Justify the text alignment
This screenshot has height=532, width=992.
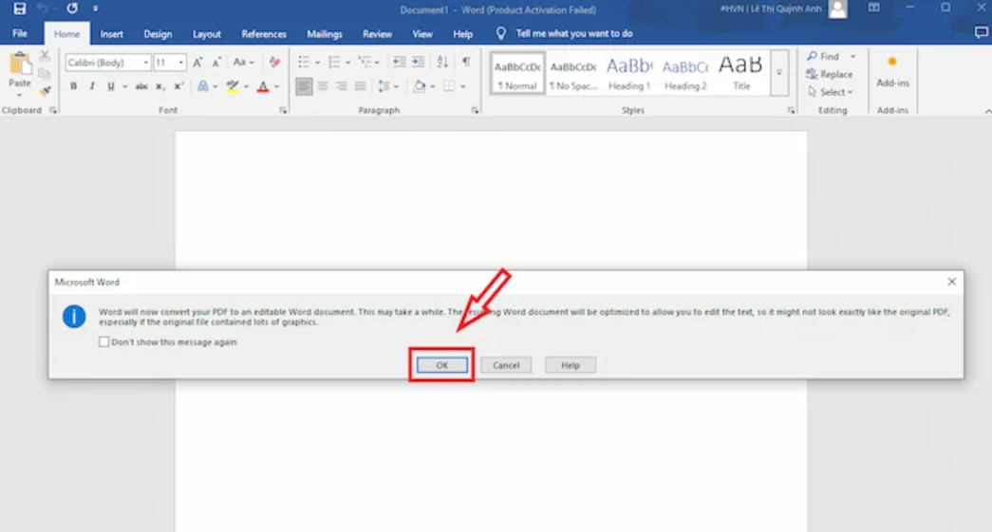tap(360, 86)
